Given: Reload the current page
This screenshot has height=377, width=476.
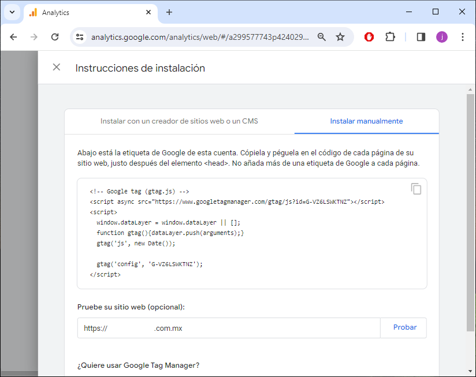Looking at the screenshot, I should (x=55, y=37).
